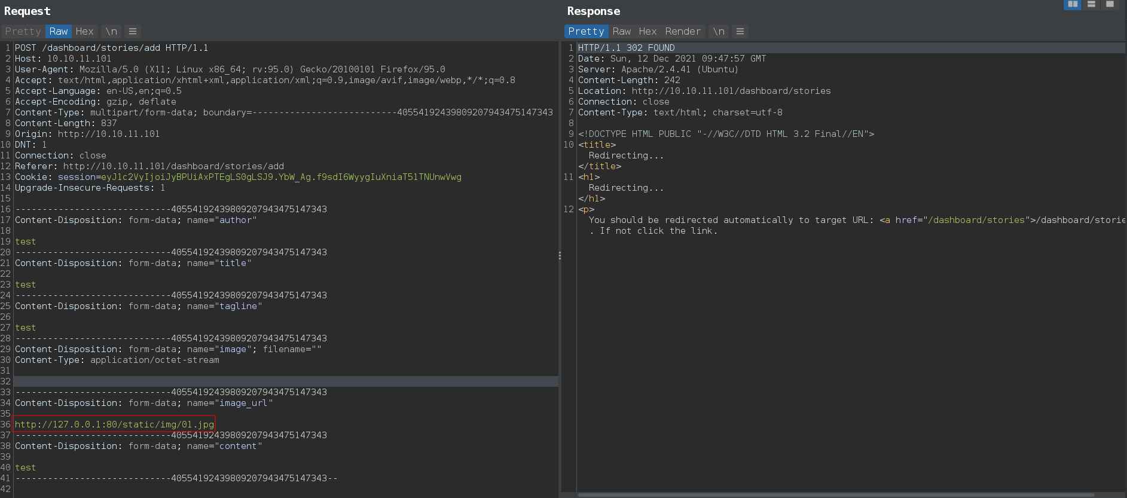The image size is (1127, 498).
Task: Select the Hex tab in Request
Action: (84, 31)
